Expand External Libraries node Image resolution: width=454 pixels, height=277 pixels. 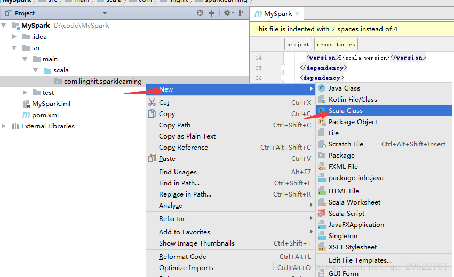4,126
